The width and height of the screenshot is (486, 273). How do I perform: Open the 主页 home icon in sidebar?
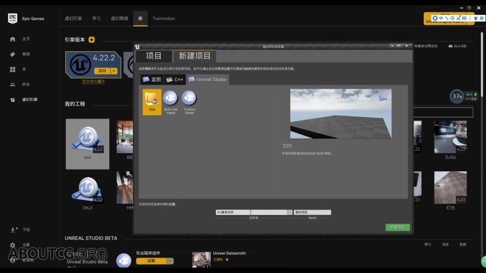13,39
